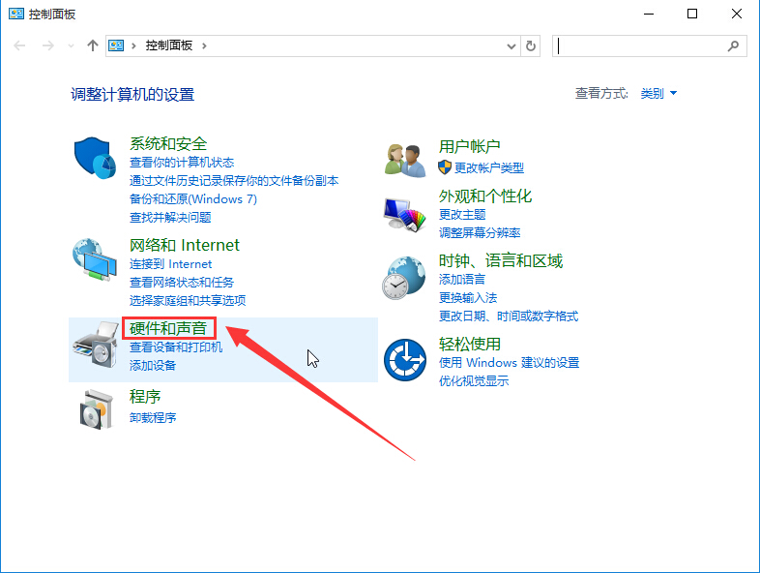Expand the address bar history dropdown arrow
Image resolution: width=760 pixels, height=573 pixels.
click(512, 45)
